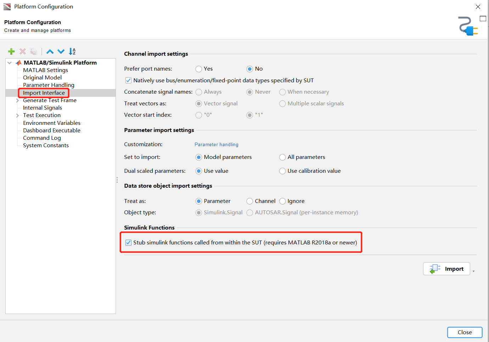Click the vertical splitter handle between panels
Viewport: 489px width, 342px height.
117,180
